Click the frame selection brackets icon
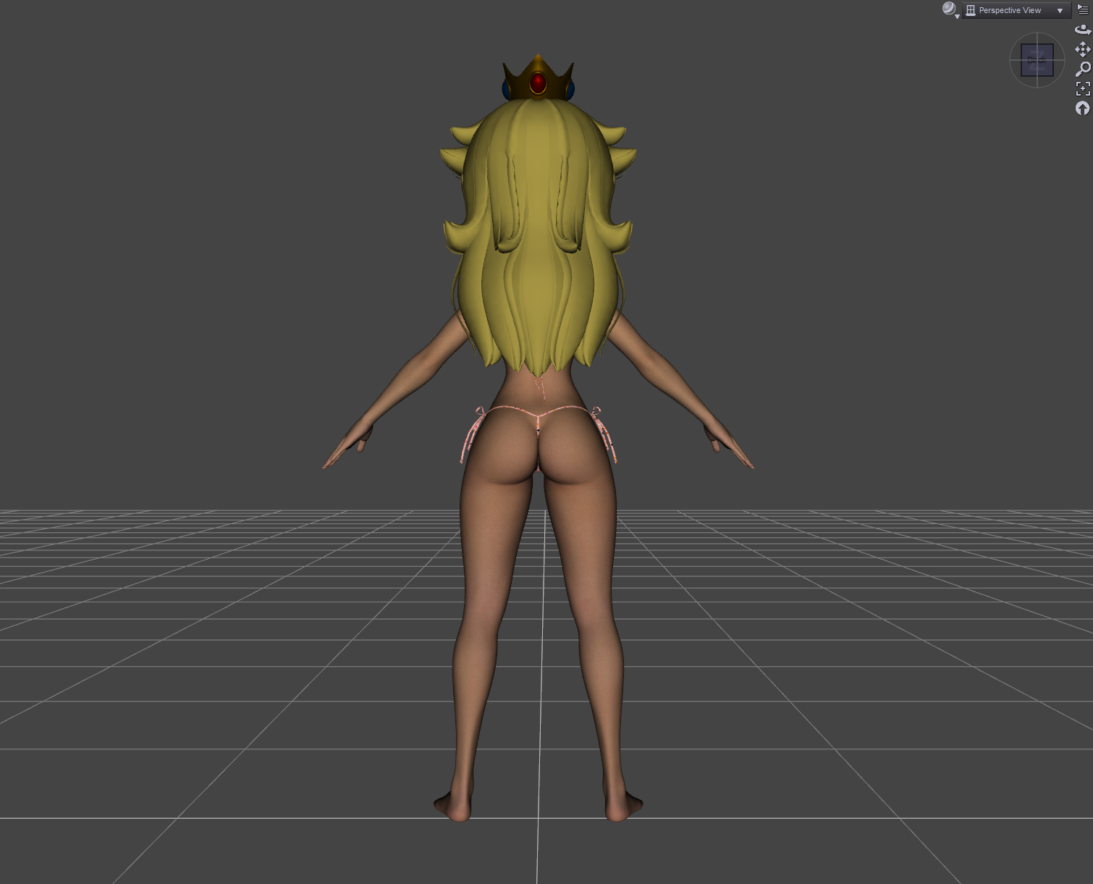 pos(1083,88)
